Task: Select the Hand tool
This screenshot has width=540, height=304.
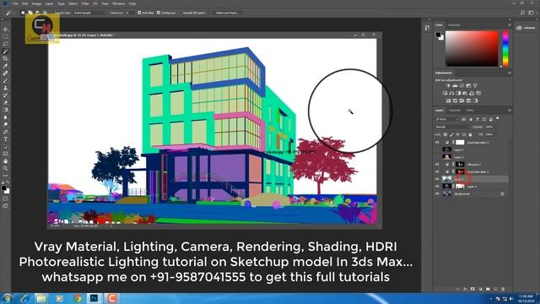Action: [x=5, y=161]
